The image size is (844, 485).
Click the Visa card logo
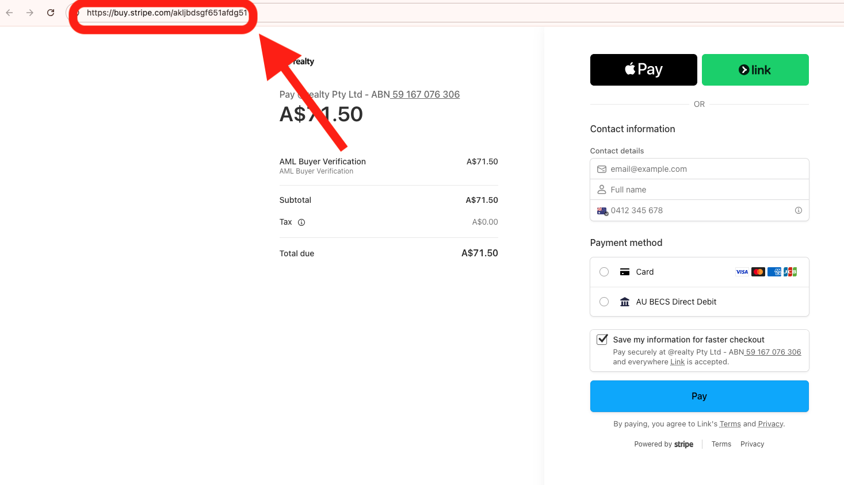click(x=742, y=272)
